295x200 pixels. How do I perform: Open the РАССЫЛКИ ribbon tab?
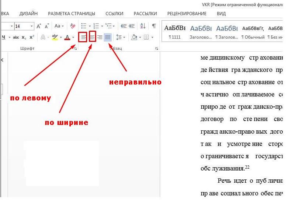coord(145,14)
